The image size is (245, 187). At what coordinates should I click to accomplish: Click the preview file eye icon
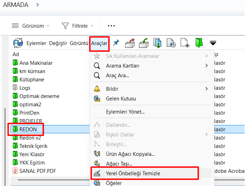tap(185, 43)
